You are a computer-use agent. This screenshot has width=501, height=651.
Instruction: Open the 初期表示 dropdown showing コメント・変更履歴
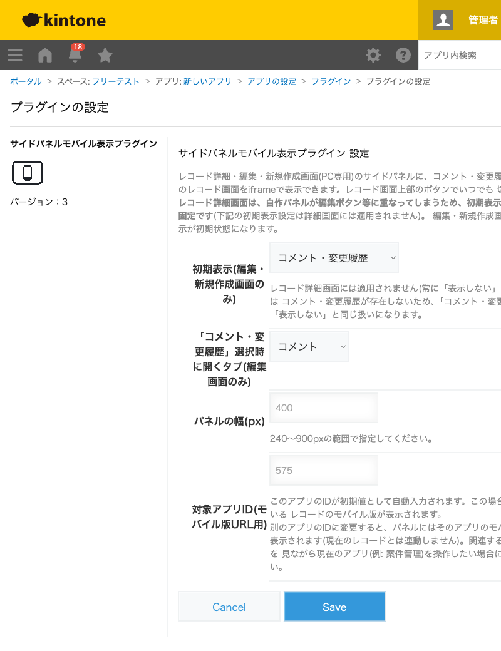click(334, 258)
